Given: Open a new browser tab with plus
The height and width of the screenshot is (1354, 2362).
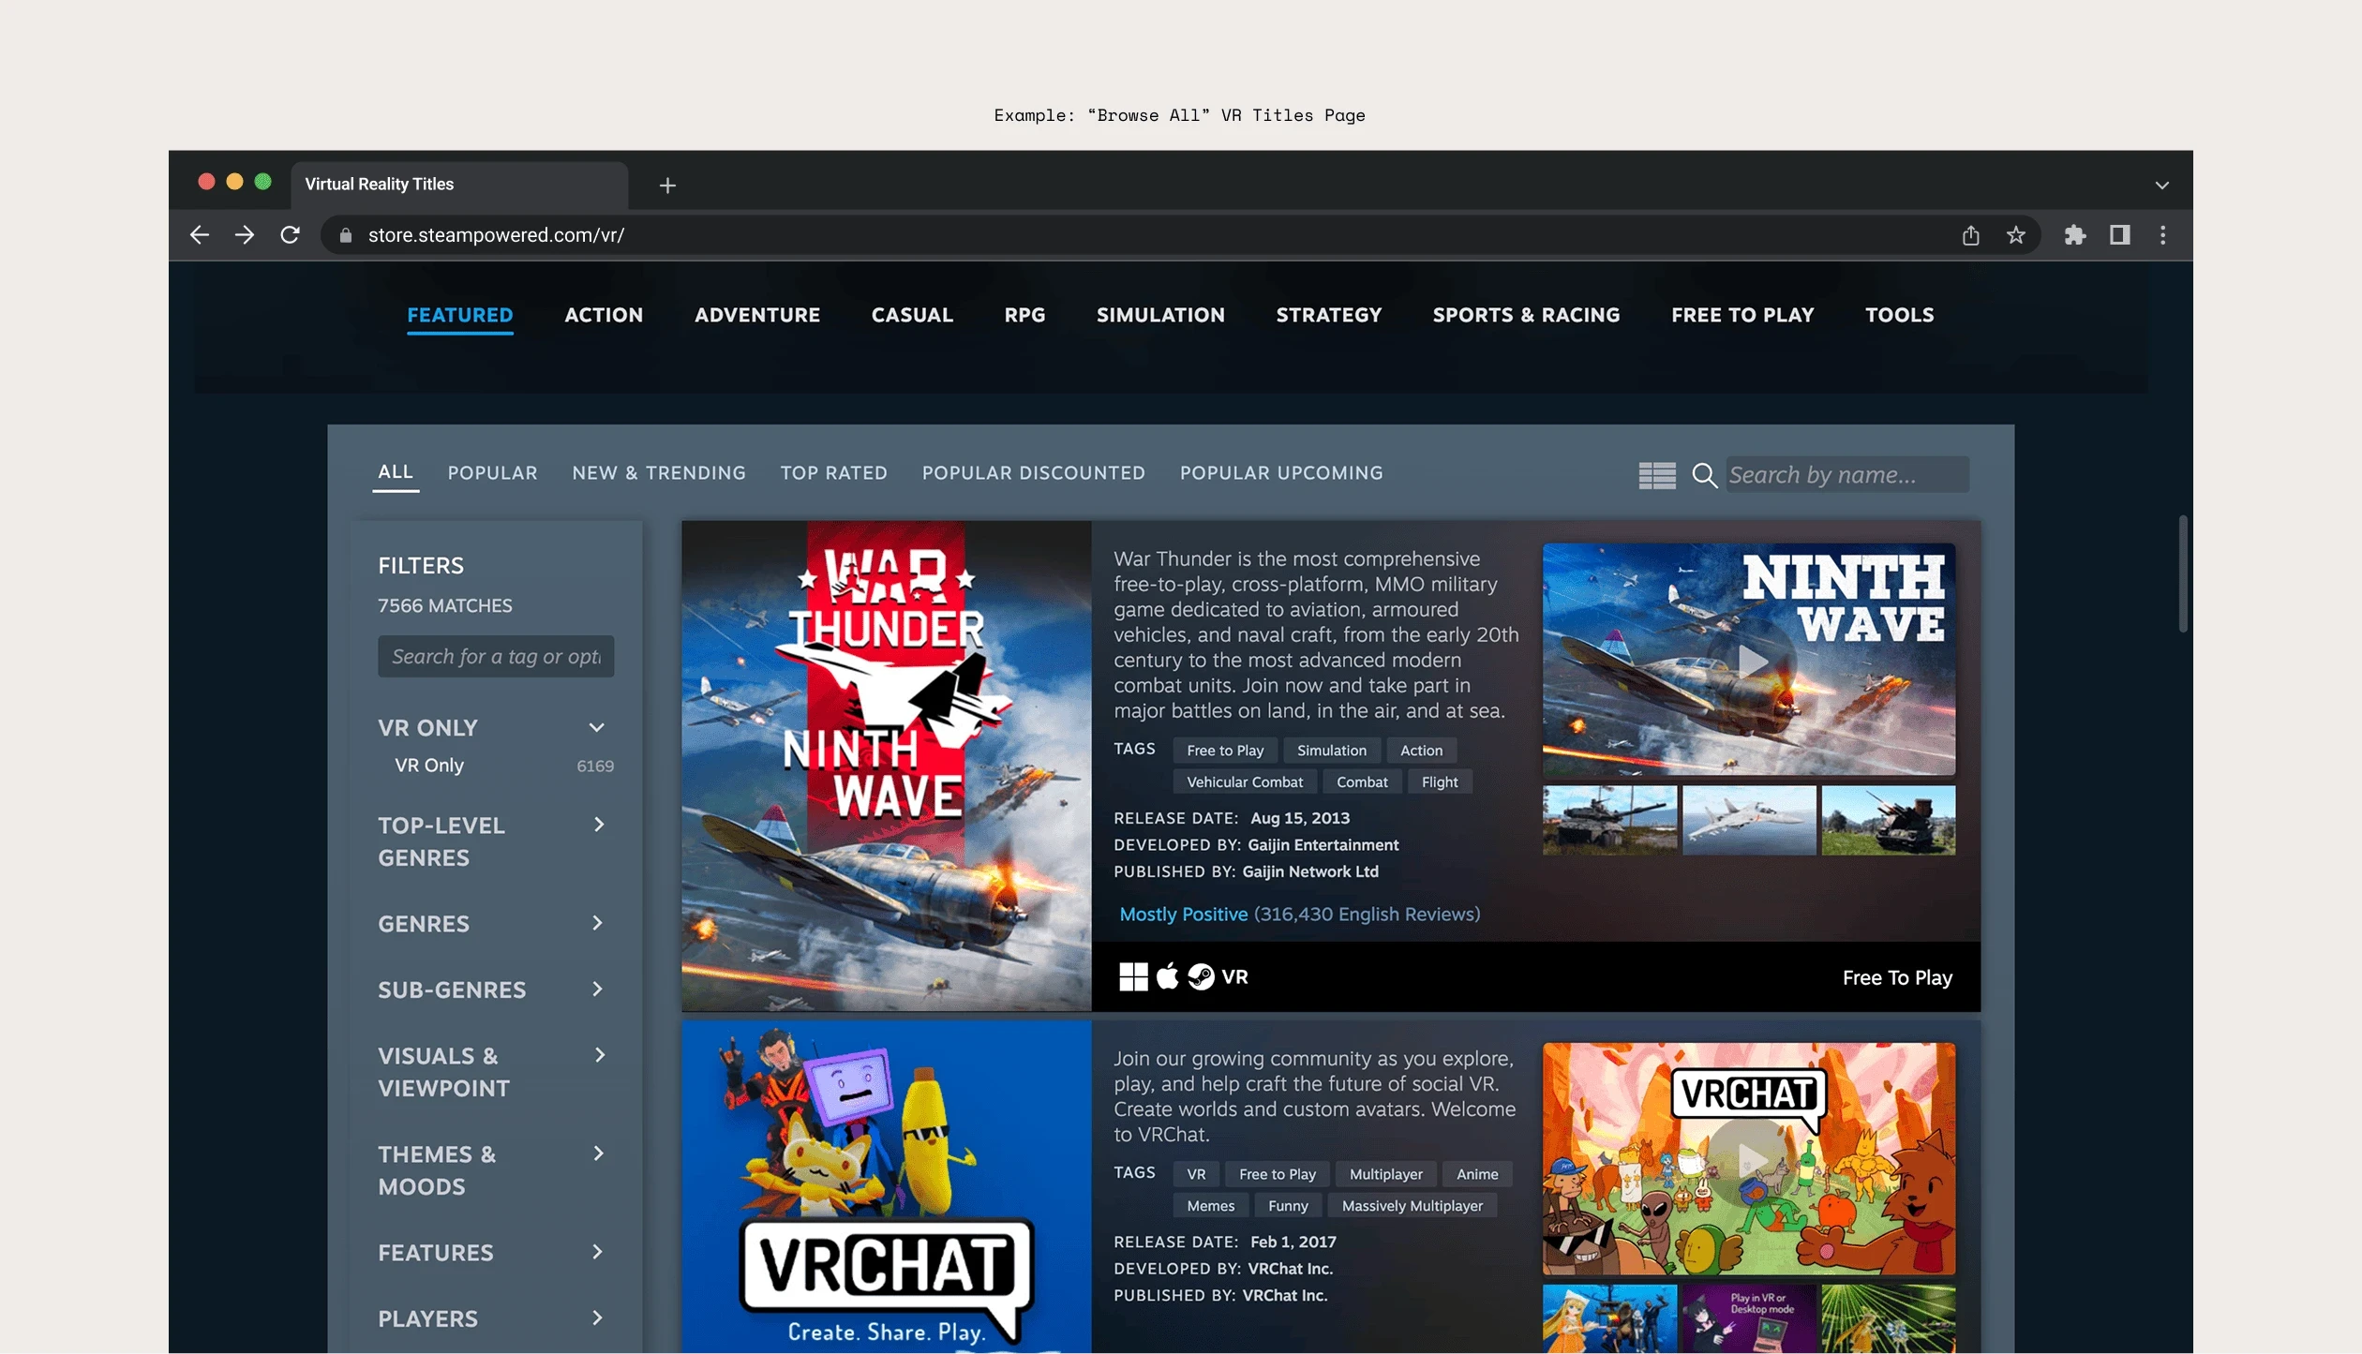Looking at the screenshot, I should (x=667, y=186).
